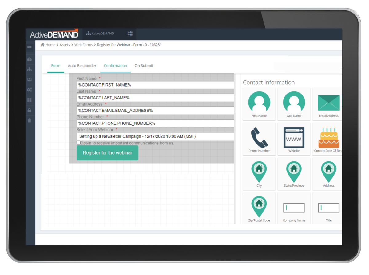Click the Phone Number input field
Viewport: 369px width, 275px height.
point(155,123)
